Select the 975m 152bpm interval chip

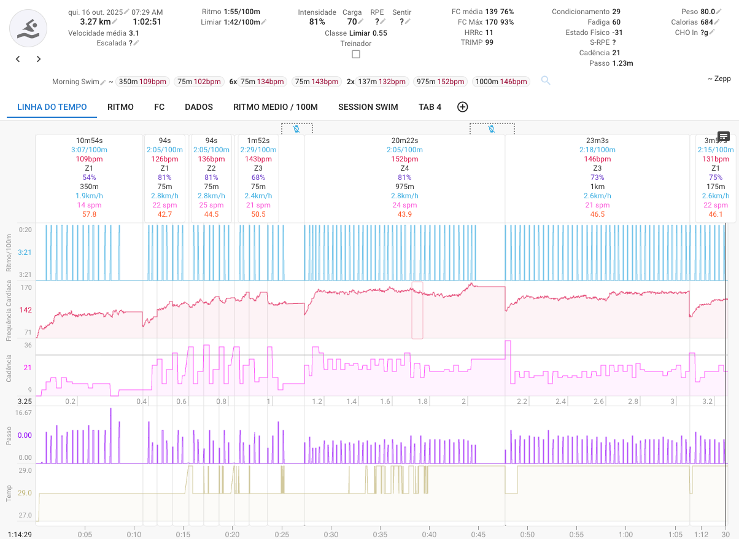[440, 82]
